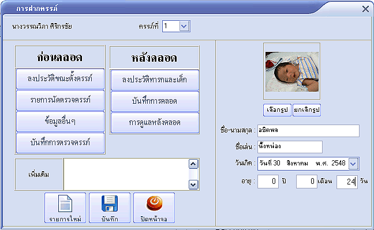374x230 pixels.
Task: Click the notes scrollbar up arrow
Action: [193, 164]
